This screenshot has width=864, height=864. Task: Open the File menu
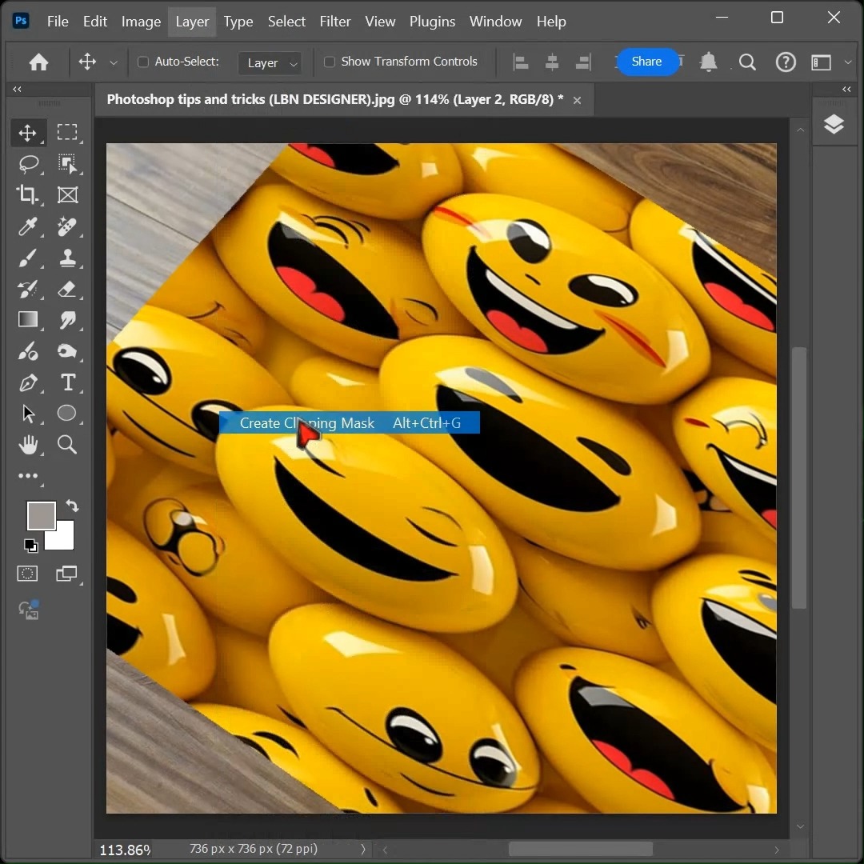(58, 22)
